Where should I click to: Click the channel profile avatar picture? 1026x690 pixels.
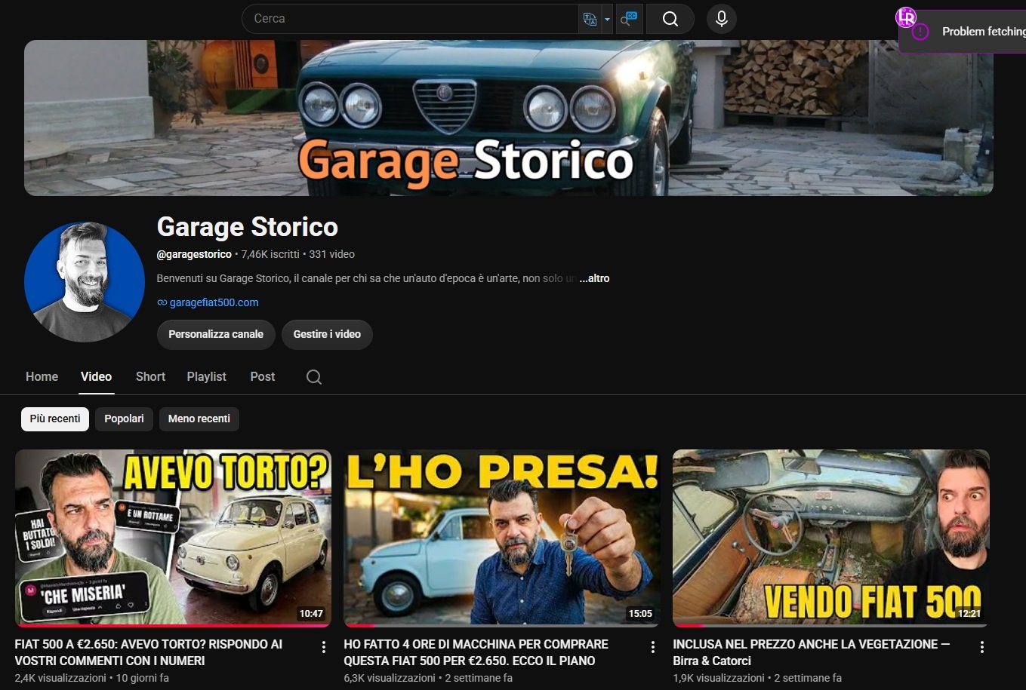pyautogui.click(x=85, y=282)
